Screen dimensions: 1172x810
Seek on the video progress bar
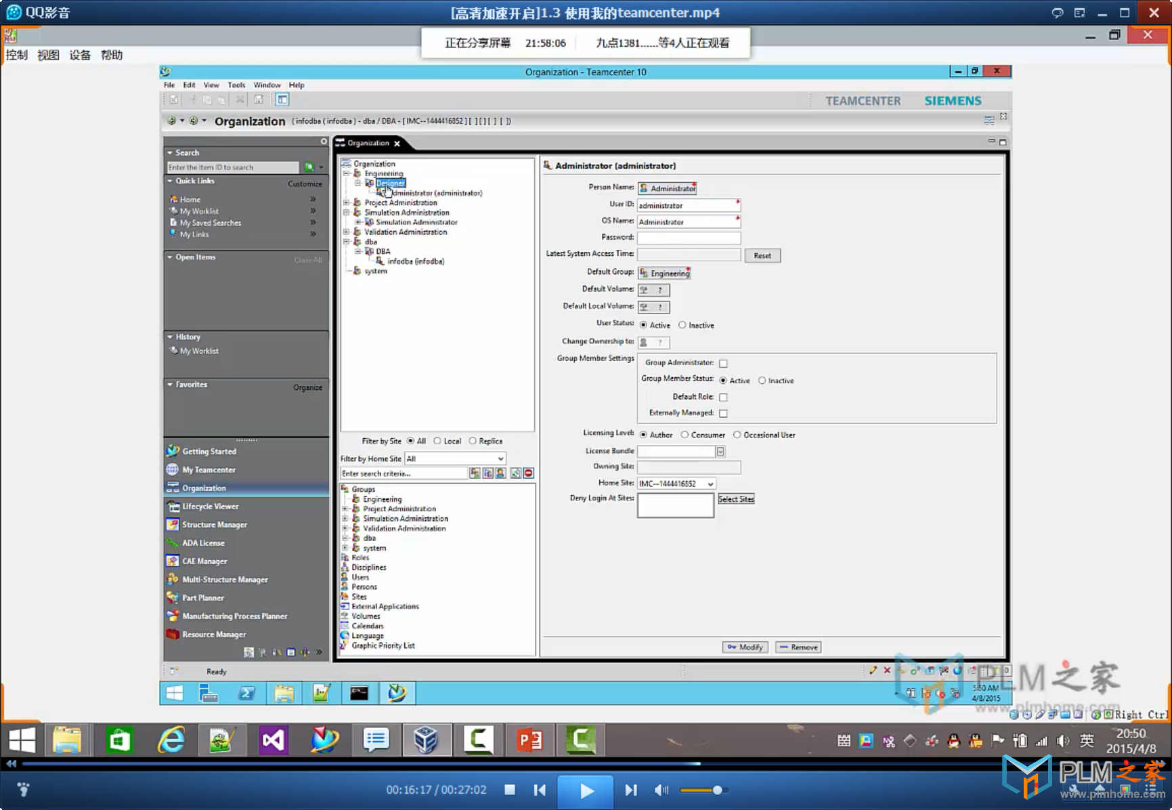(586, 763)
